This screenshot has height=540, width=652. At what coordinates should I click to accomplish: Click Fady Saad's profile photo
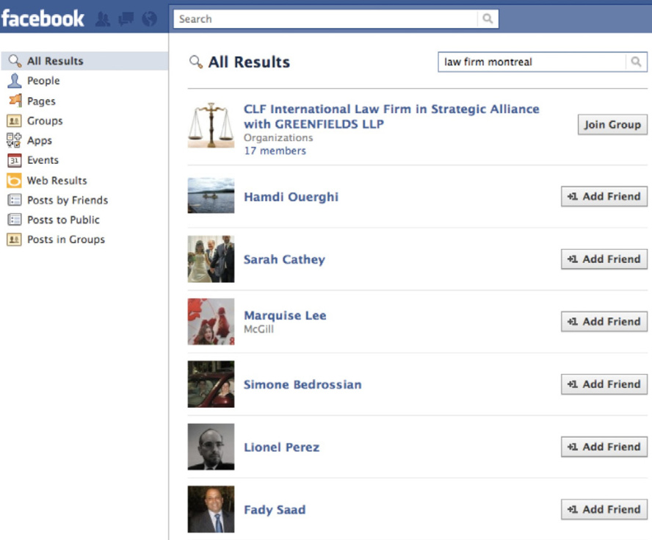pos(211,509)
